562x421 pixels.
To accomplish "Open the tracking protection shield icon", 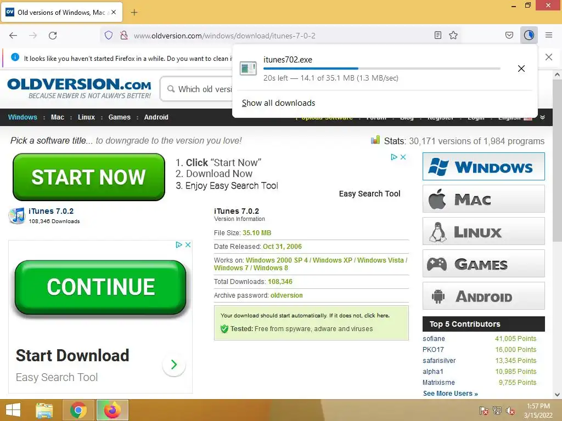I will pos(109,35).
